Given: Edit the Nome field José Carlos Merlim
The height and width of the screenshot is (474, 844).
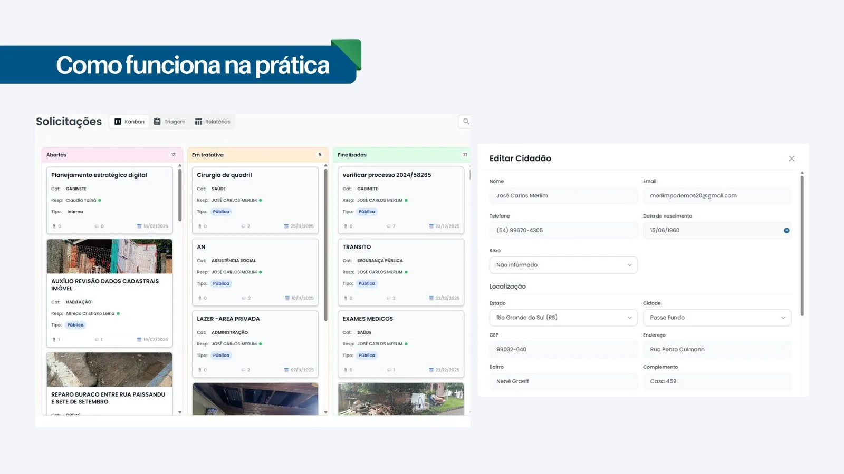Looking at the screenshot, I should coord(563,196).
